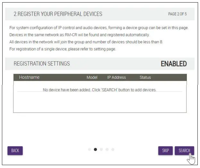Go to the third page dot
200x168 pixels.
pos(101,149)
